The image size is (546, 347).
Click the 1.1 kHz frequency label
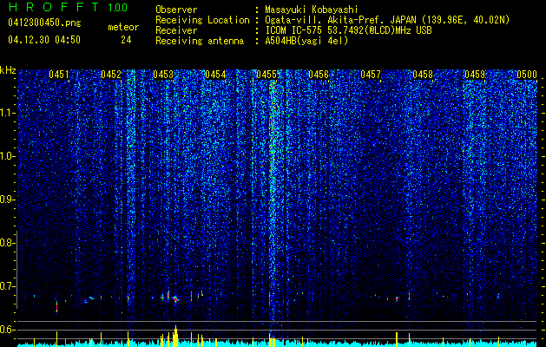[7, 113]
